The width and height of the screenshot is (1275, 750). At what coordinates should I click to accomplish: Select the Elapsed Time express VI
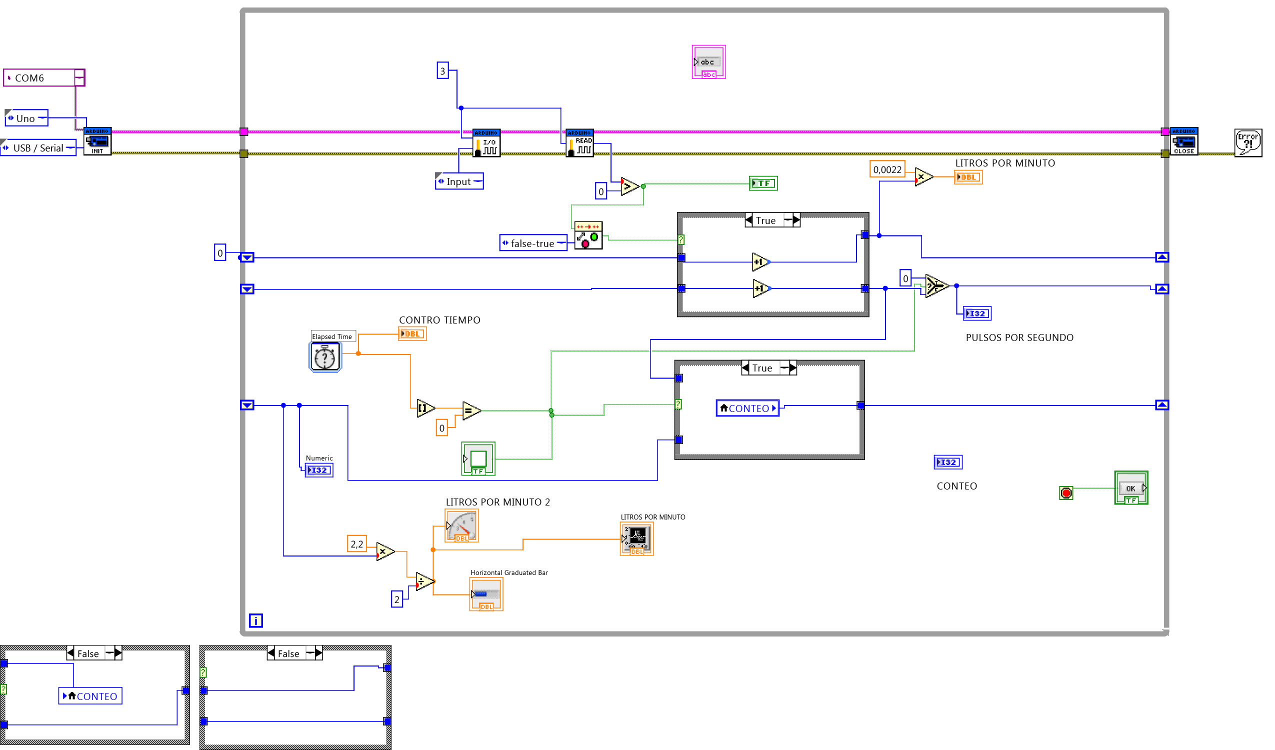click(x=325, y=357)
